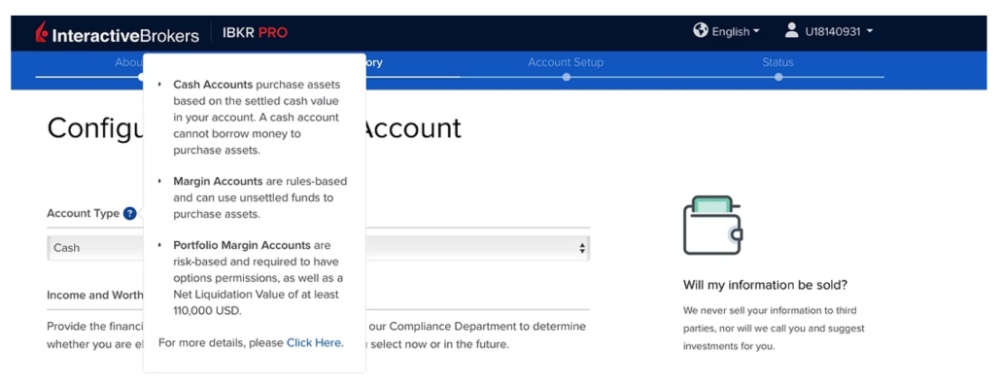Click the 'We never sell your information' text

coord(774,329)
